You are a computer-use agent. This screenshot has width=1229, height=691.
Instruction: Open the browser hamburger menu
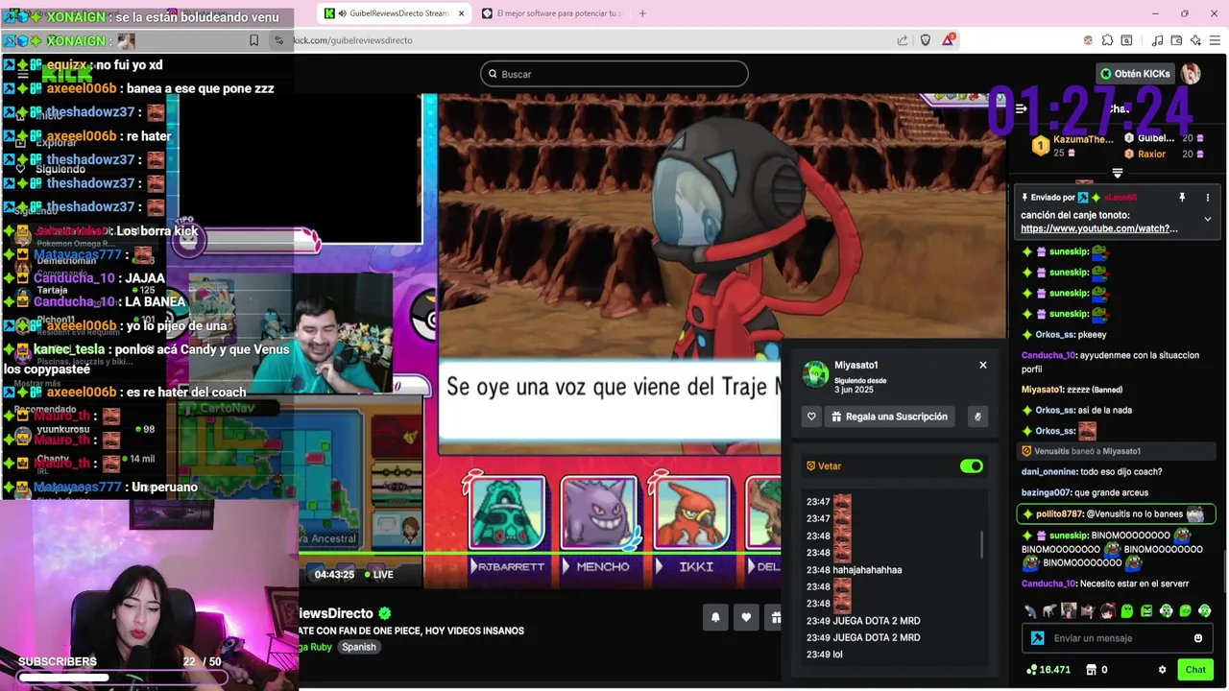point(1216,40)
